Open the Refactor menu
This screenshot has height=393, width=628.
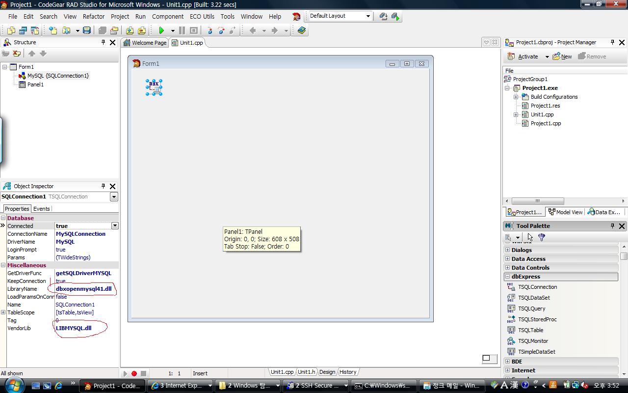pyautogui.click(x=93, y=16)
